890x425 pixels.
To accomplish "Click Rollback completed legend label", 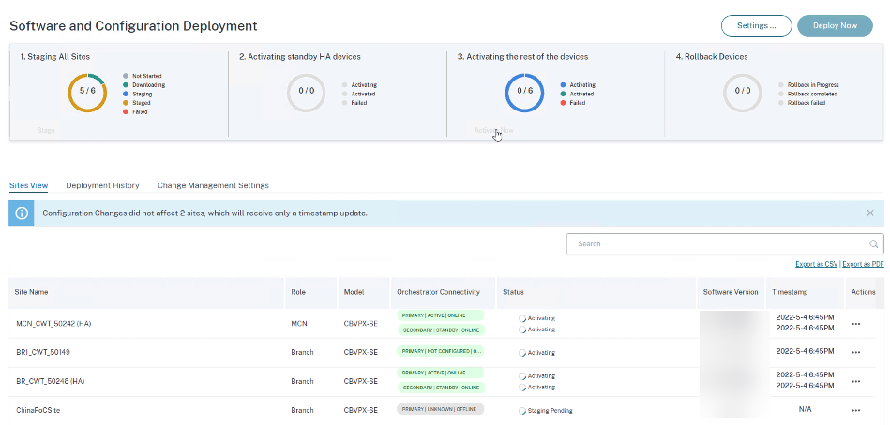I will click(x=812, y=94).
